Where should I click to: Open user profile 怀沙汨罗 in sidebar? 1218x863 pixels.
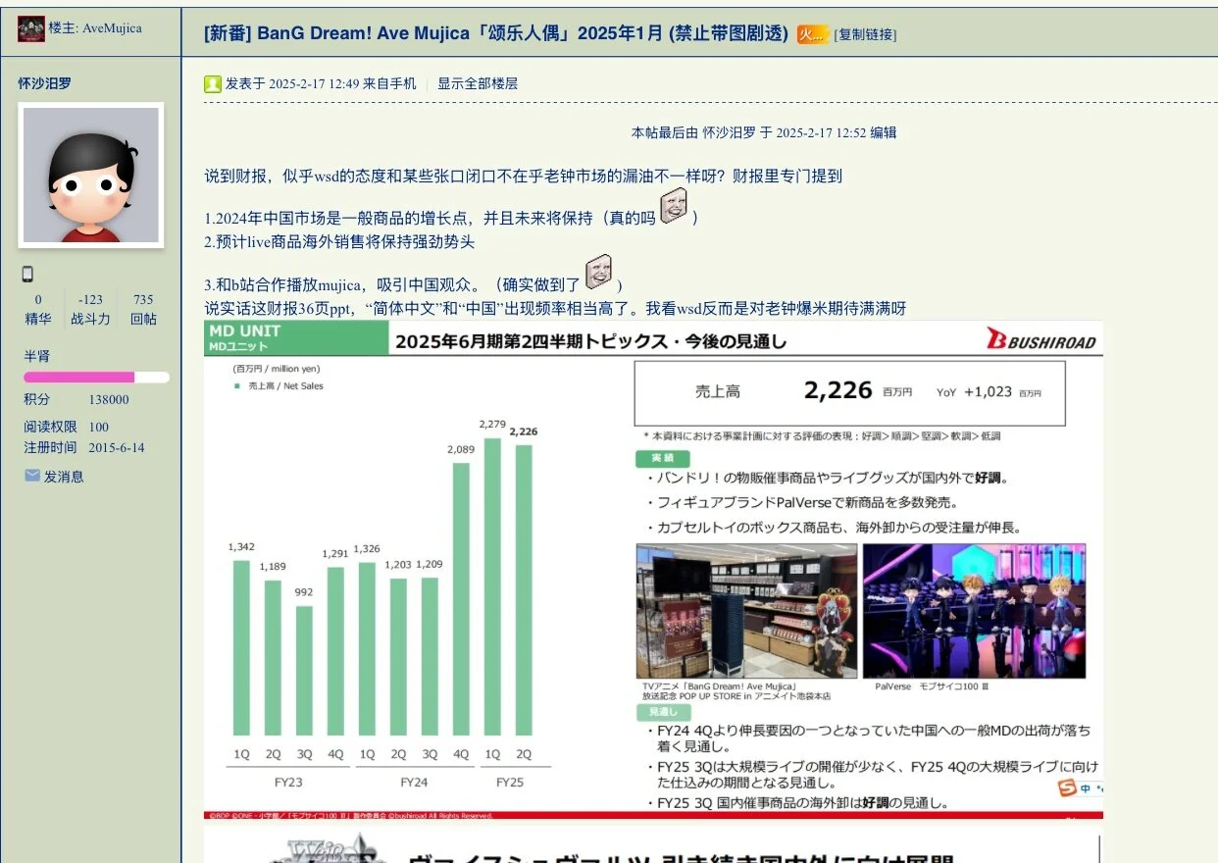click(x=44, y=83)
